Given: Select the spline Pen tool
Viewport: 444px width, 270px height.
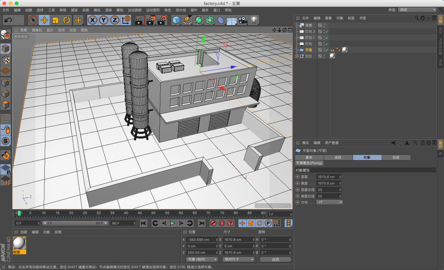Looking at the screenshot, I should point(187,20).
